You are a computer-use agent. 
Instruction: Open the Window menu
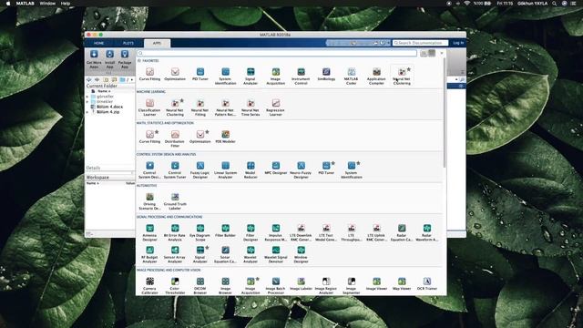point(47,4)
